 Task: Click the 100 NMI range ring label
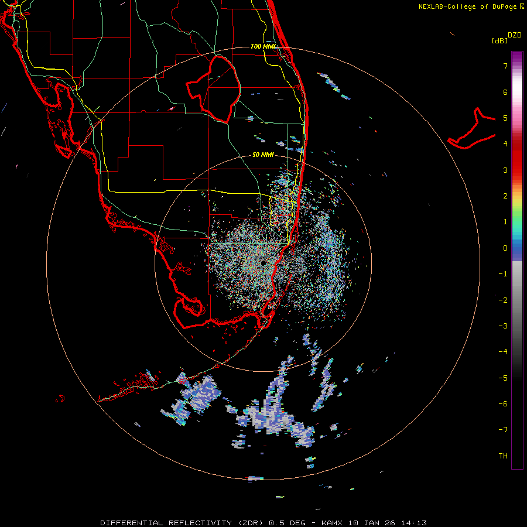263,46
